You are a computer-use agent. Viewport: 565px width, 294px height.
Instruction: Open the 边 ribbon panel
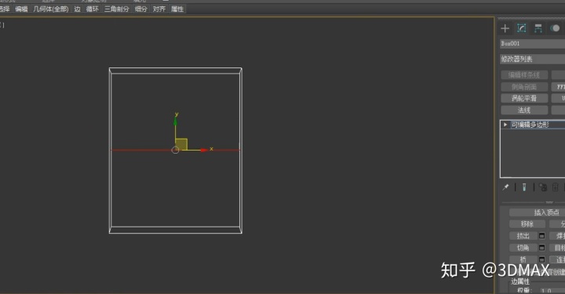[x=77, y=9]
